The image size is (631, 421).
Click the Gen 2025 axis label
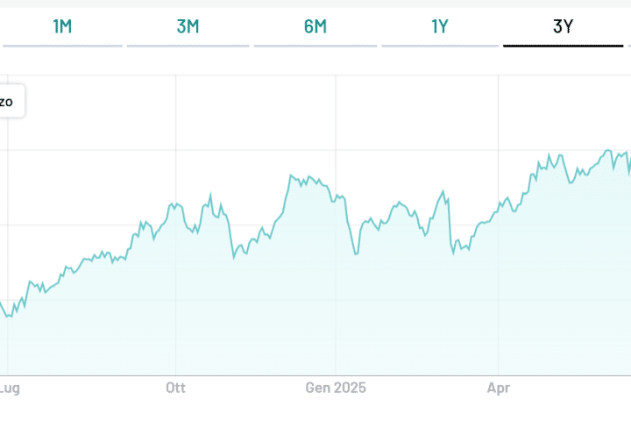click(x=336, y=387)
